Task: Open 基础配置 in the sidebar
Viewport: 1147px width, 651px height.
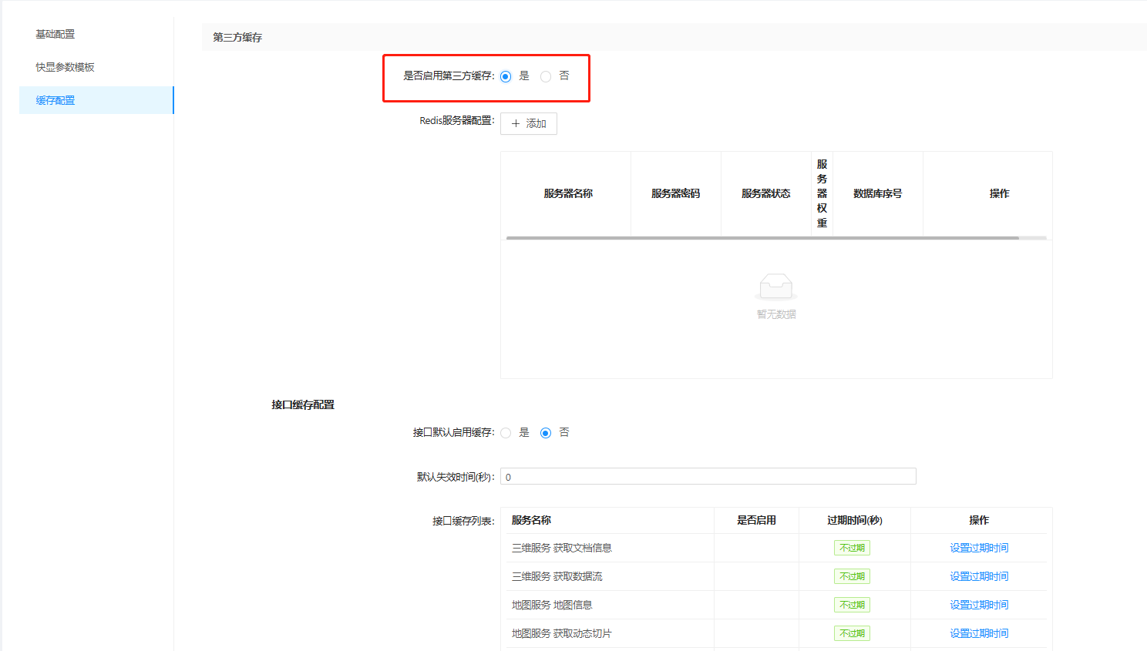Action: pyautogui.click(x=55, y=34)
